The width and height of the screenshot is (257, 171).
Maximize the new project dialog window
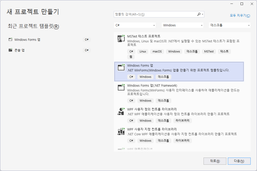pyautogui.click(x=242, y=4)
